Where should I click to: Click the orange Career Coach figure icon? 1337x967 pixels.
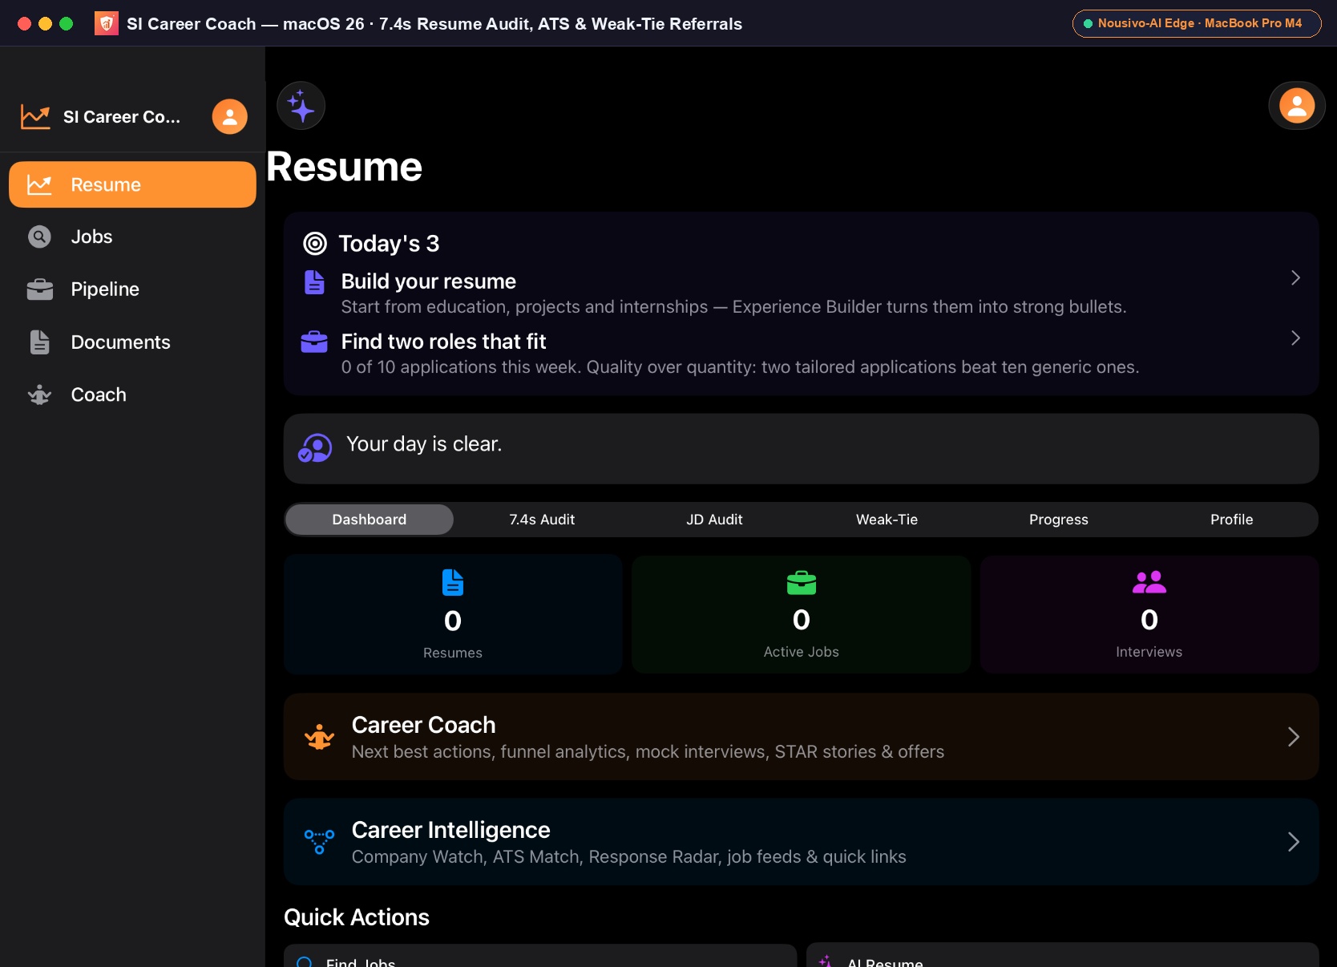(x=319, y=737)
